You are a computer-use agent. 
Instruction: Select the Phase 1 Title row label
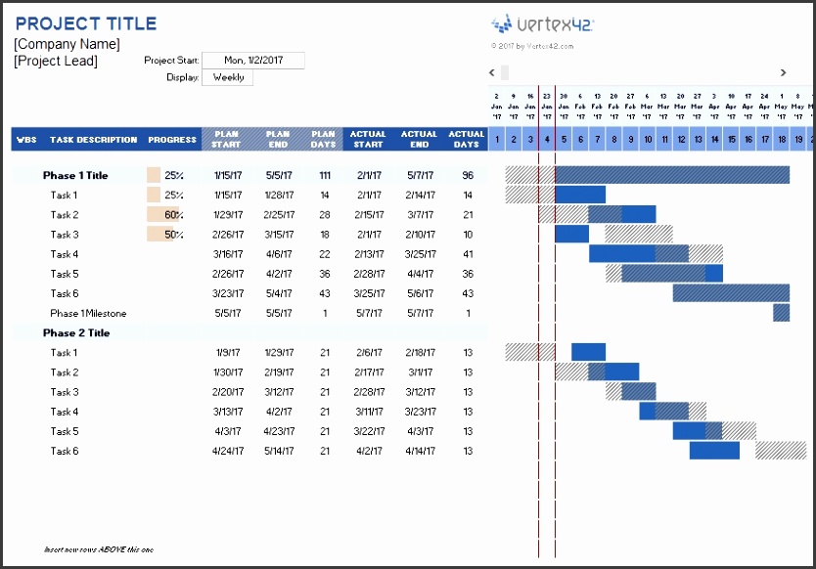click(x=75, y=176)
